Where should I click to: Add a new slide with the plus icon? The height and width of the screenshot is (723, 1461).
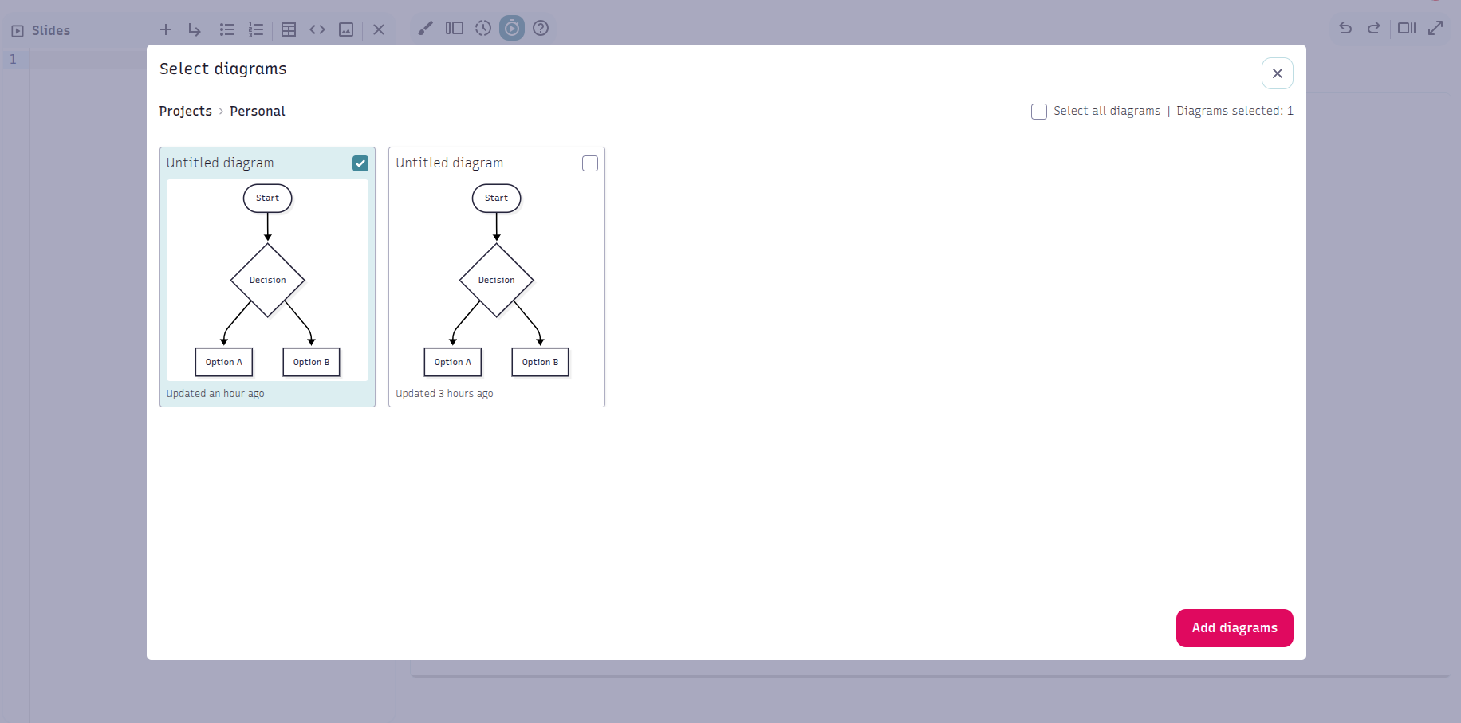[x=166, y=29]
